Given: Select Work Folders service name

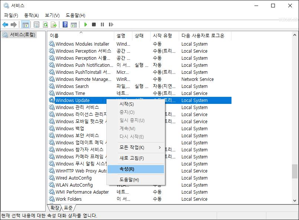Looking at the screenshot, I should click(x=69, y=199).
